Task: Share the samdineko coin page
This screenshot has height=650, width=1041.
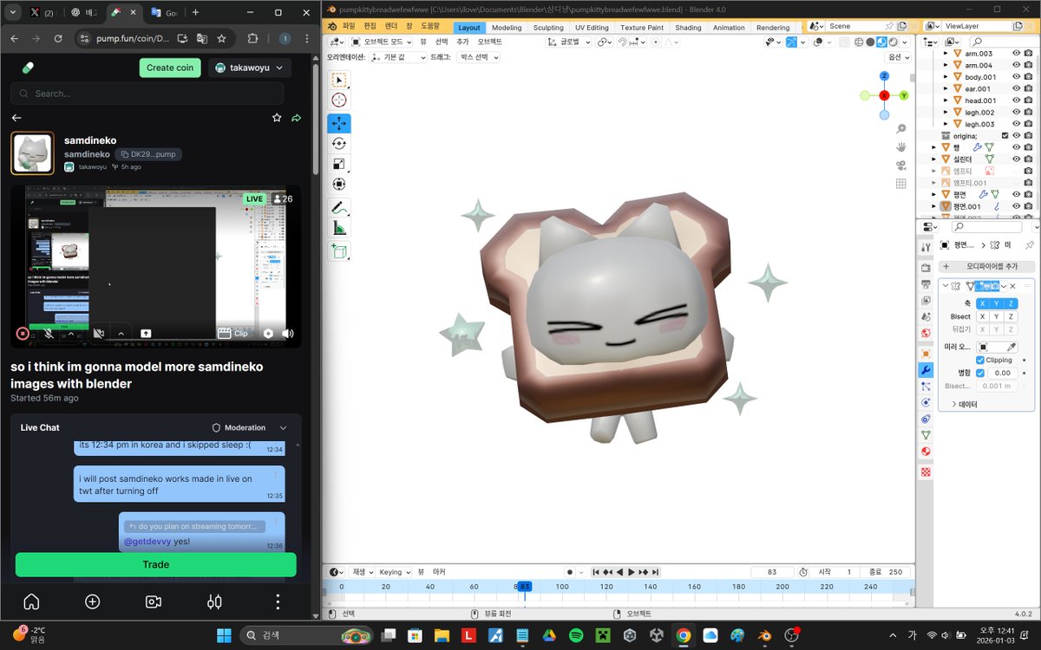Action: point(297,118)
